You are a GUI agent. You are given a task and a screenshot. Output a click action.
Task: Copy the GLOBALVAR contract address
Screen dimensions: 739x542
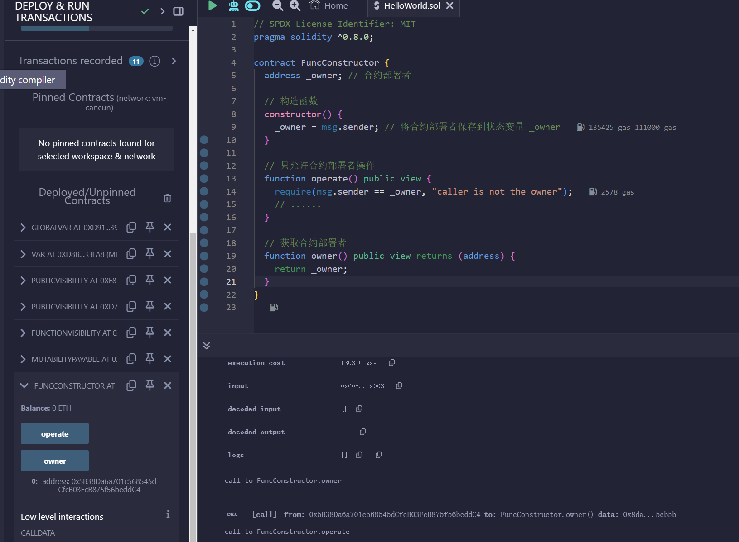tap(131, 227)
